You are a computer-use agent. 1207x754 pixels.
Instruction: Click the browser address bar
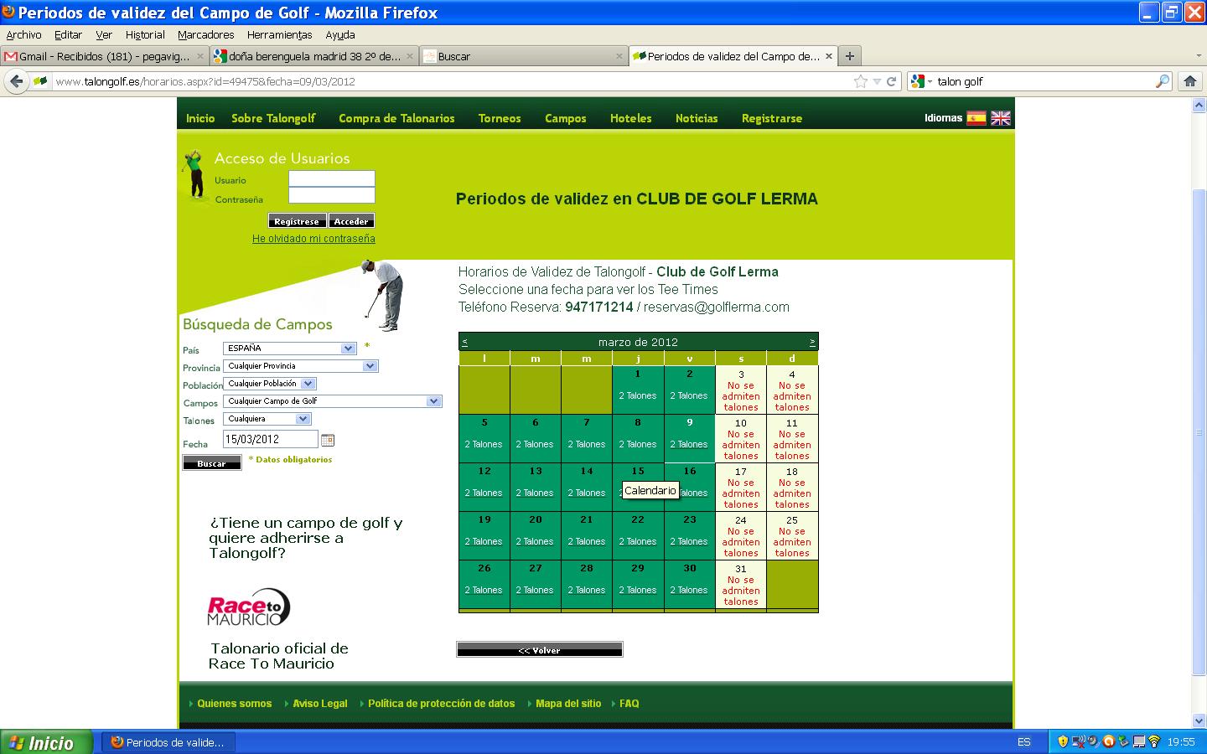click(452, 81)
